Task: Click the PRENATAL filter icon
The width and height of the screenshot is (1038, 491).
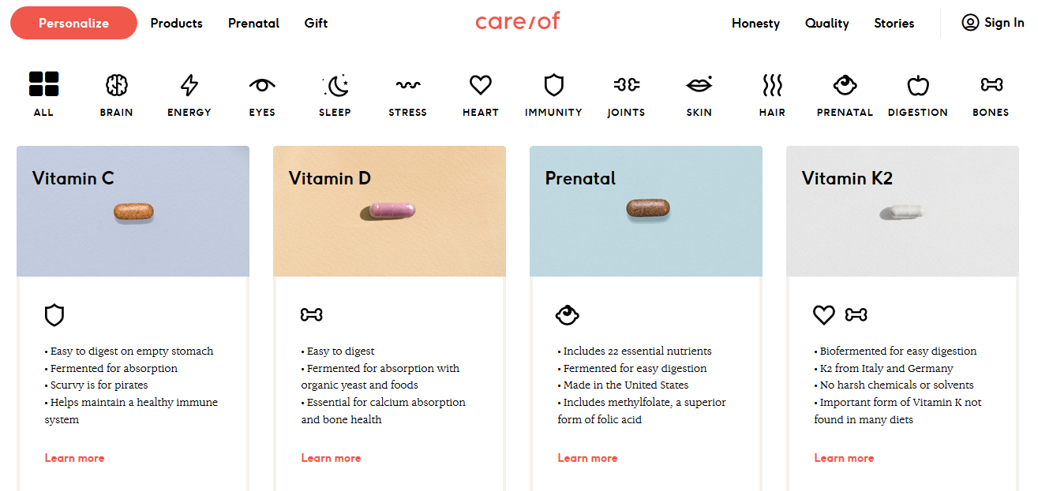Action: (x=845, y=84)
